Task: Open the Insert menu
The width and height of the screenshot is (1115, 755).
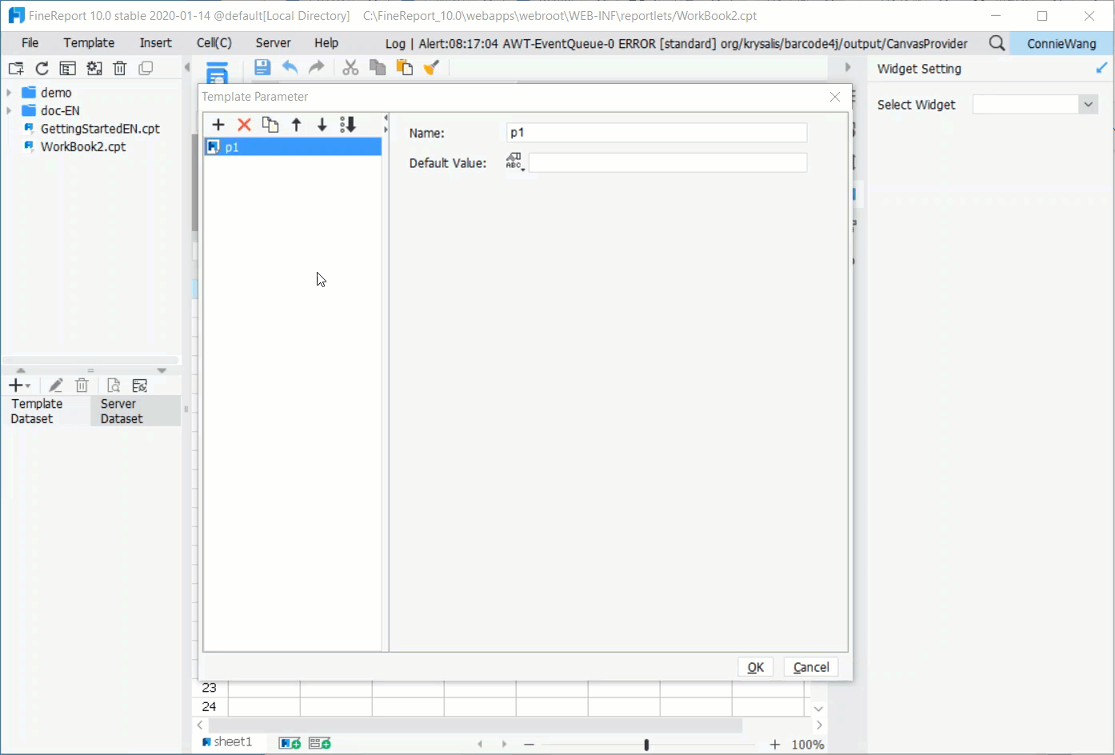Action: [155, 43]
